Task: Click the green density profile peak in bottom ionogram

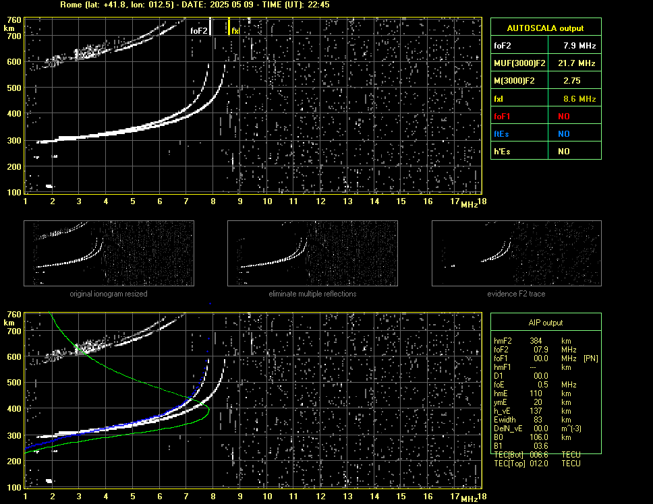Action: (208, 410)
